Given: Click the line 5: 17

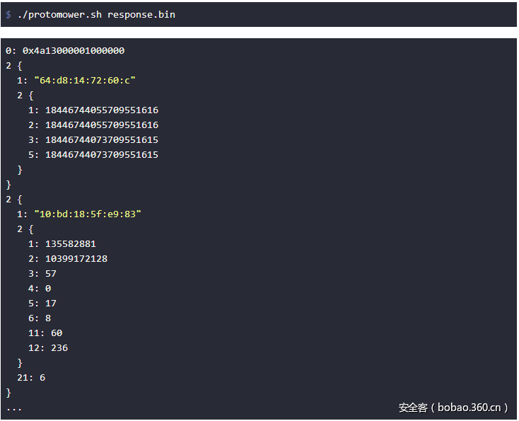Looking at the screenshot, I should click(42, 303).
